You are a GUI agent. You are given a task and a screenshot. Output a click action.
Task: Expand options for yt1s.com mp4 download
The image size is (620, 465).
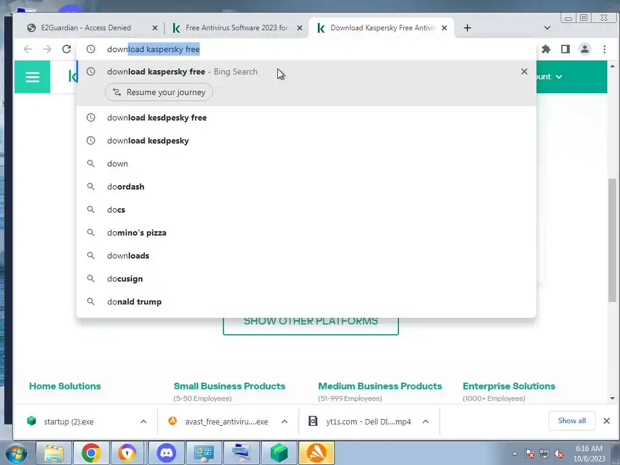click(x=426, y=421)
